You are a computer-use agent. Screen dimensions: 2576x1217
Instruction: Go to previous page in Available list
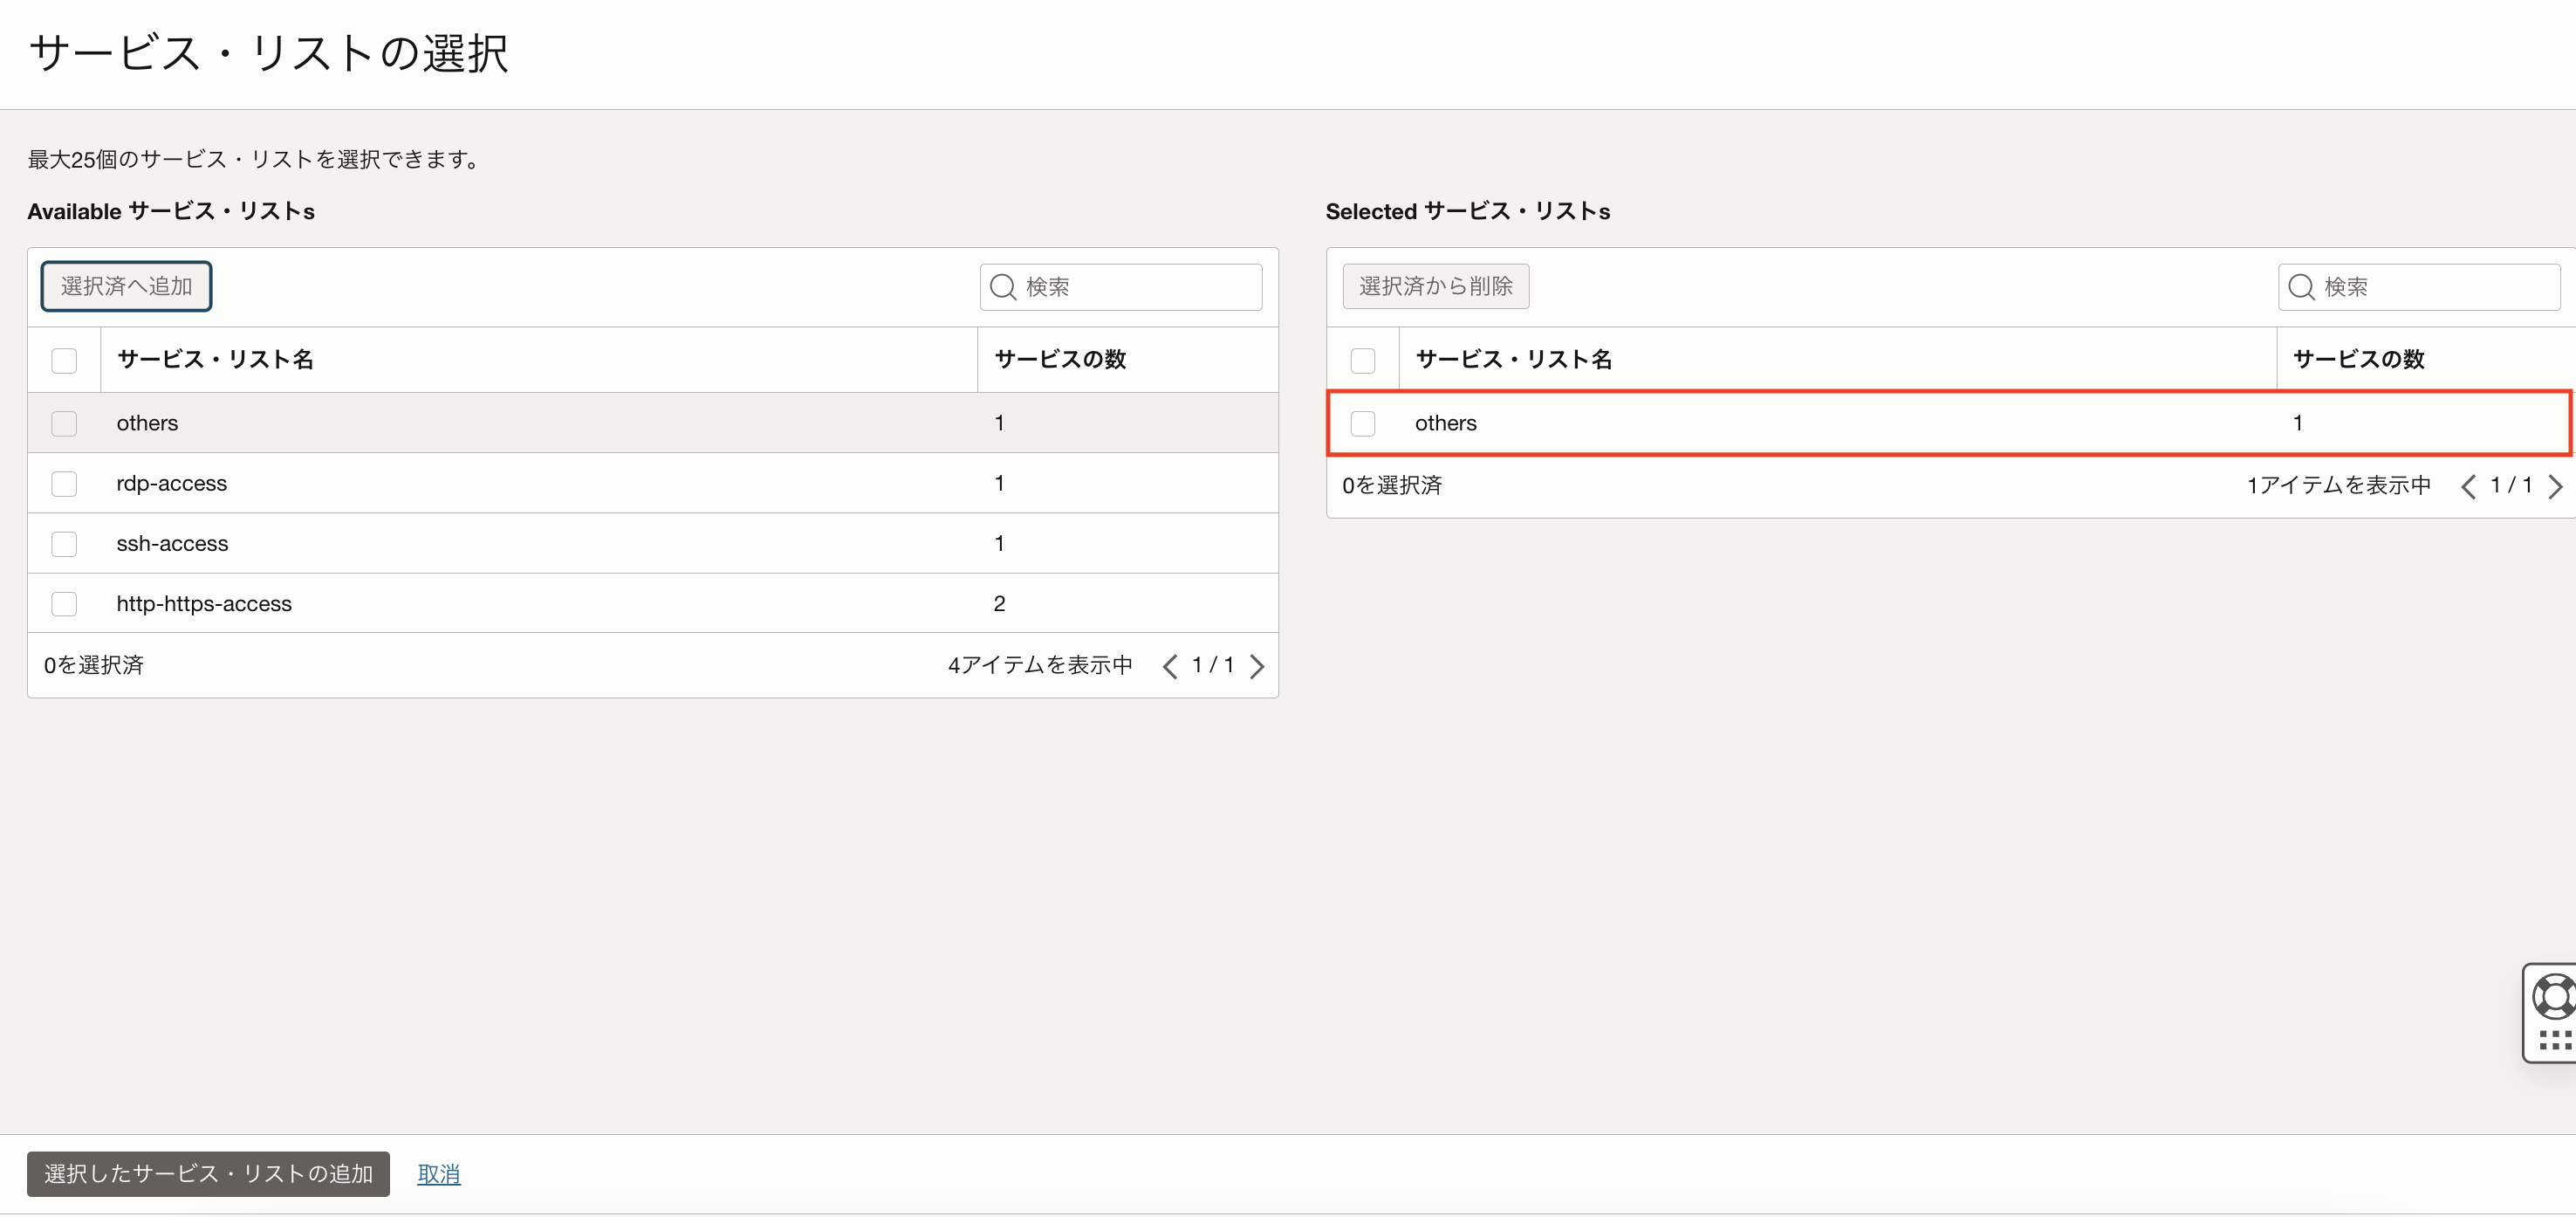pyautogui.click(x=1170, y=666)
